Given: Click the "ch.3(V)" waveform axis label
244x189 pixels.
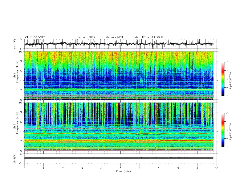Looking at the screenshot, I should pos(15,158).
